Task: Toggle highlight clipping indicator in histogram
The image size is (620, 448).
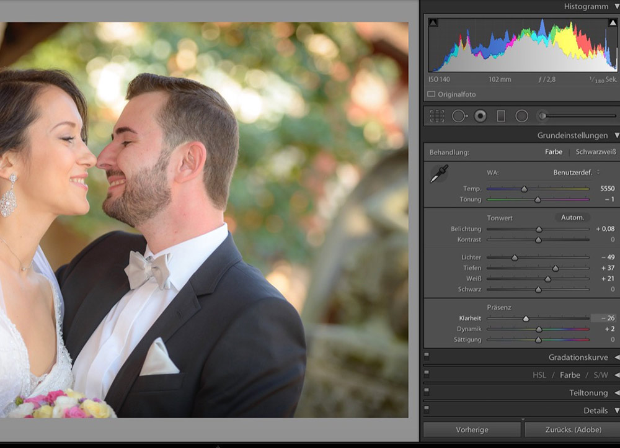Action: point(612,23)
